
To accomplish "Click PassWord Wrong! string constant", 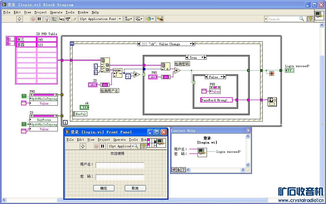I will click(216, 100).
